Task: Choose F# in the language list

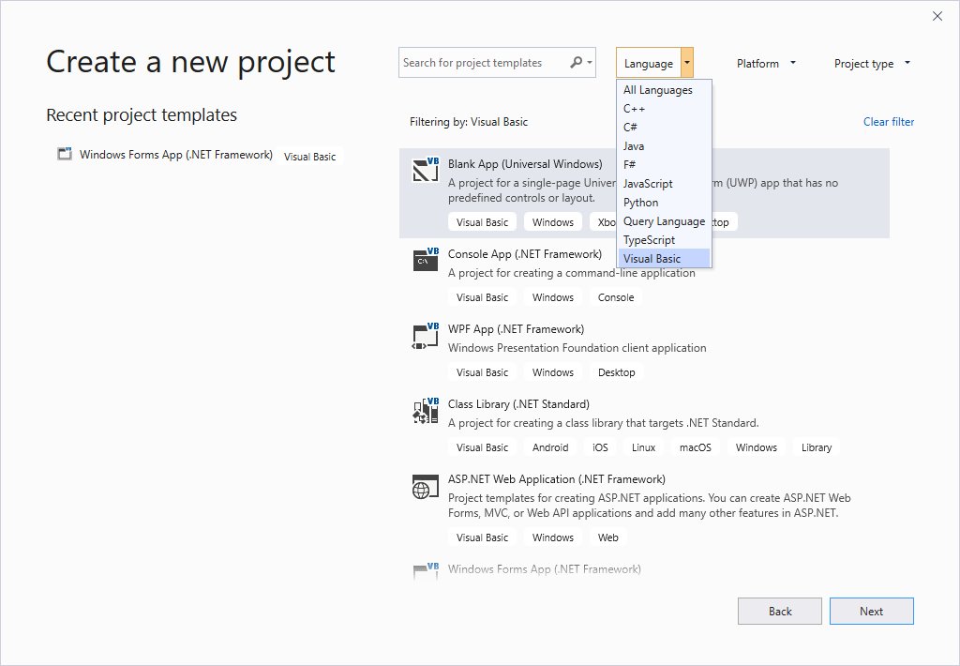Action: click(x=664, y=165)
